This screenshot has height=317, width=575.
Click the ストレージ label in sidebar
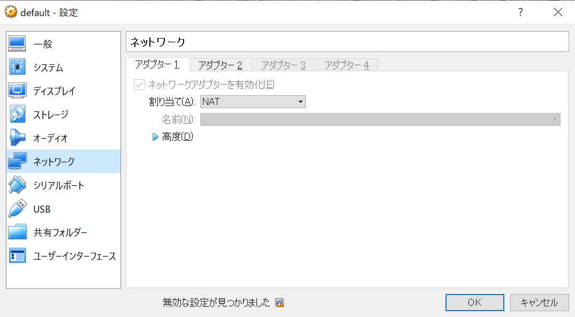tap(51, 115)
